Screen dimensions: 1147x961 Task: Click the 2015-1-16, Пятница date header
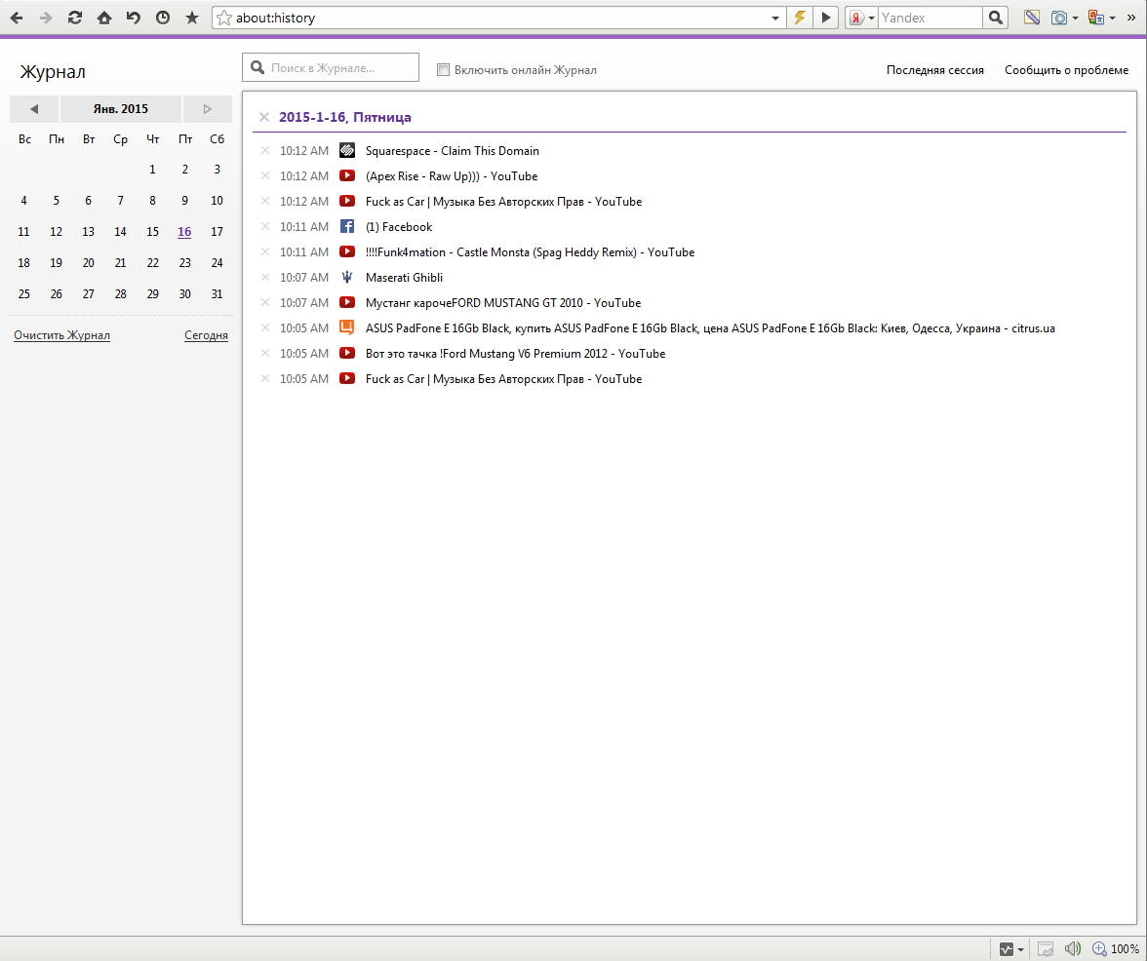click(344, 117)
